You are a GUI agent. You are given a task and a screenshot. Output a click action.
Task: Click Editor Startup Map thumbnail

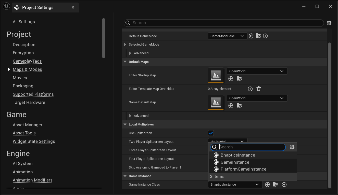[x=216, y=75]
